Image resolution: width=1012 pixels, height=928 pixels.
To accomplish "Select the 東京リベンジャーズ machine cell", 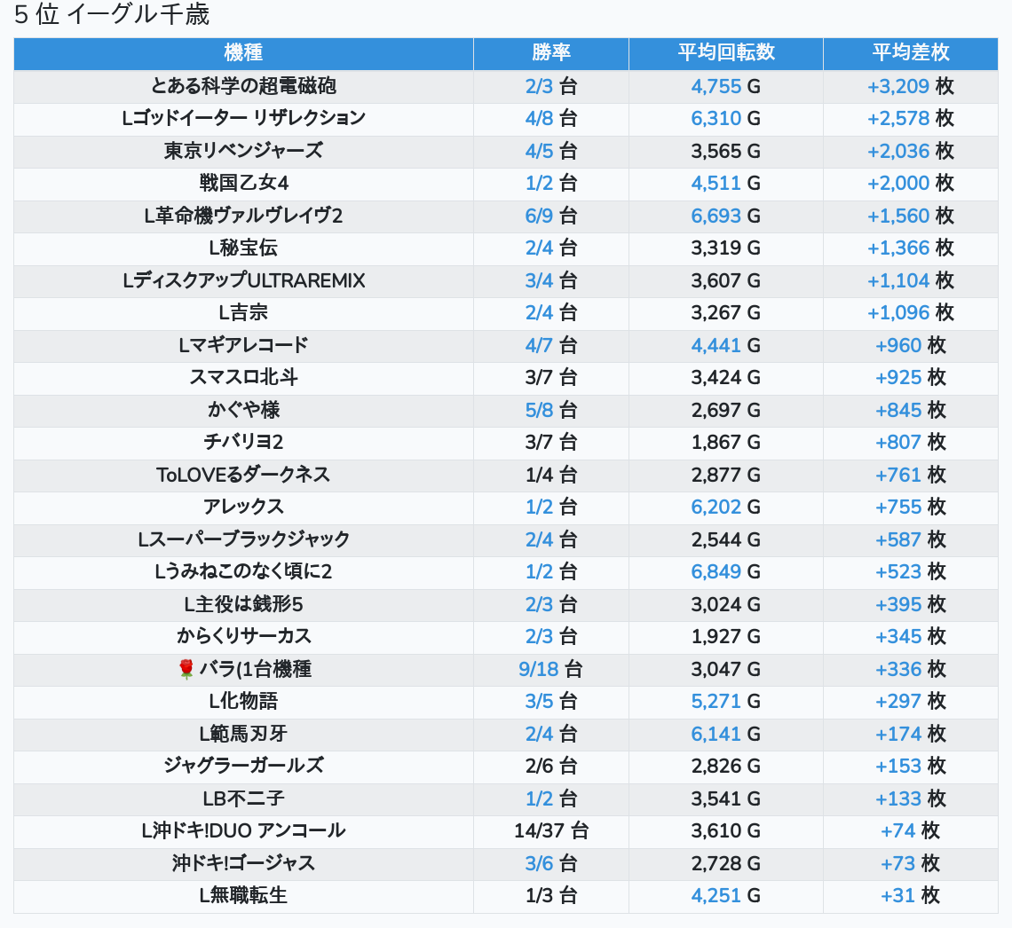I will click(243, 151).
